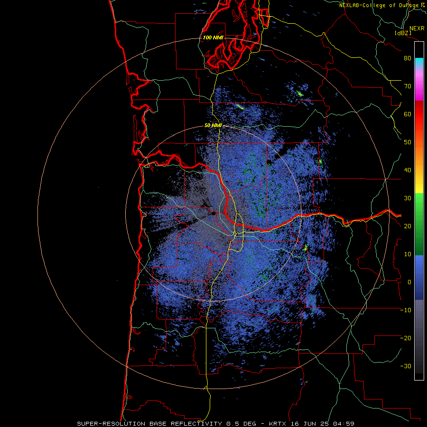Click the 10 value on the dBZ scale
427x427 pixels.
click(408, 254)
